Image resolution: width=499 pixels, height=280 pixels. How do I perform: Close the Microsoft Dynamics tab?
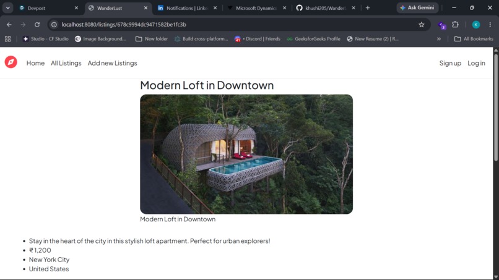285,8
